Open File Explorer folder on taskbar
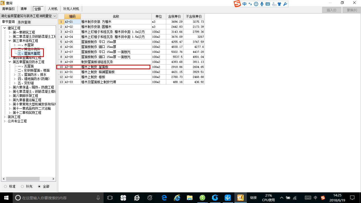361x203 pixels. (x=189, y=198)
